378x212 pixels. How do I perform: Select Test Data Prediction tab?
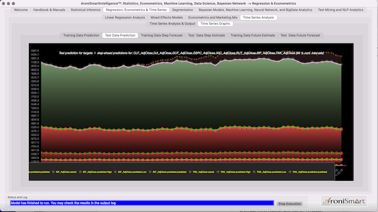[x=120, y=35]
